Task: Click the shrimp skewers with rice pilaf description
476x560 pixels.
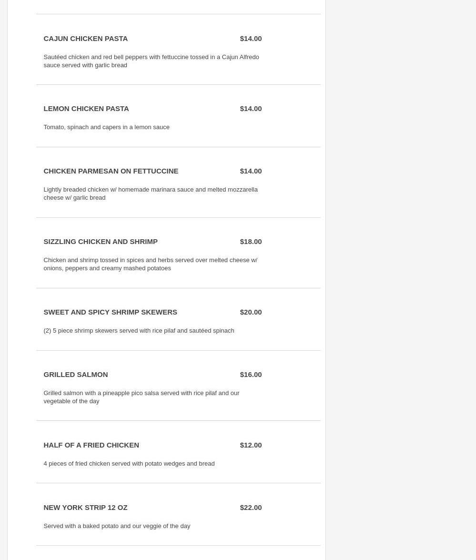Action: click(x=138, y=331)
